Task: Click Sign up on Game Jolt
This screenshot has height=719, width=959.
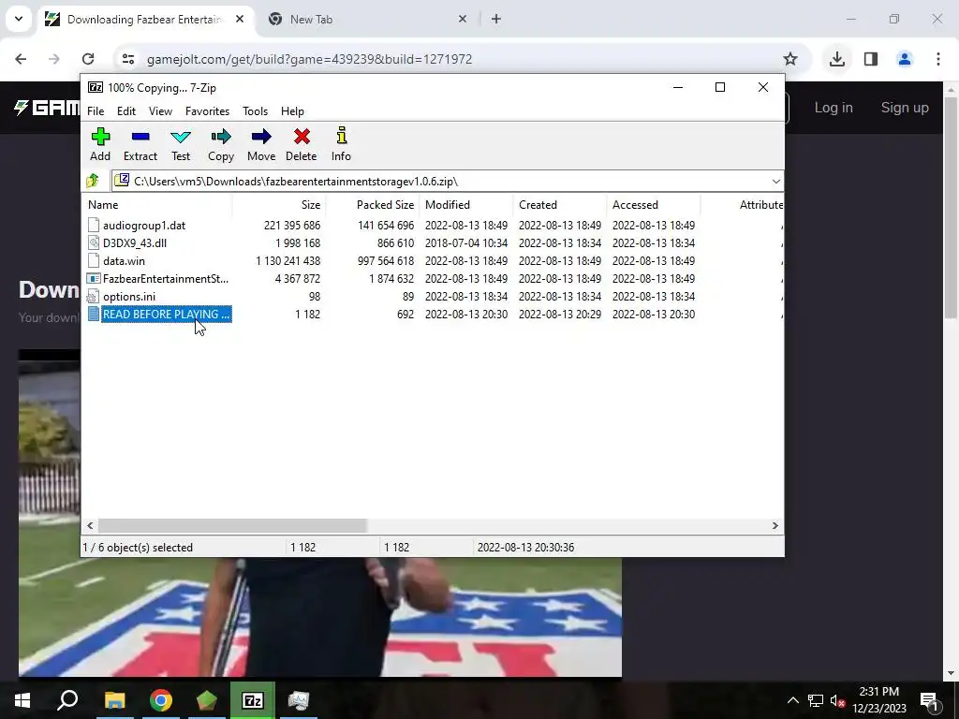Action: point(905,108)
